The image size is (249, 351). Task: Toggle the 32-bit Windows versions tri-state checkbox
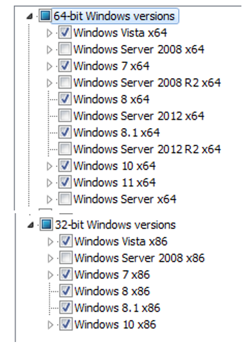[46, 224]
